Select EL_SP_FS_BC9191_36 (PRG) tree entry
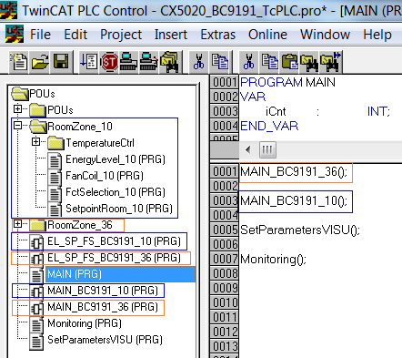This screenshot has height=358, width=402. coord(114,258)
